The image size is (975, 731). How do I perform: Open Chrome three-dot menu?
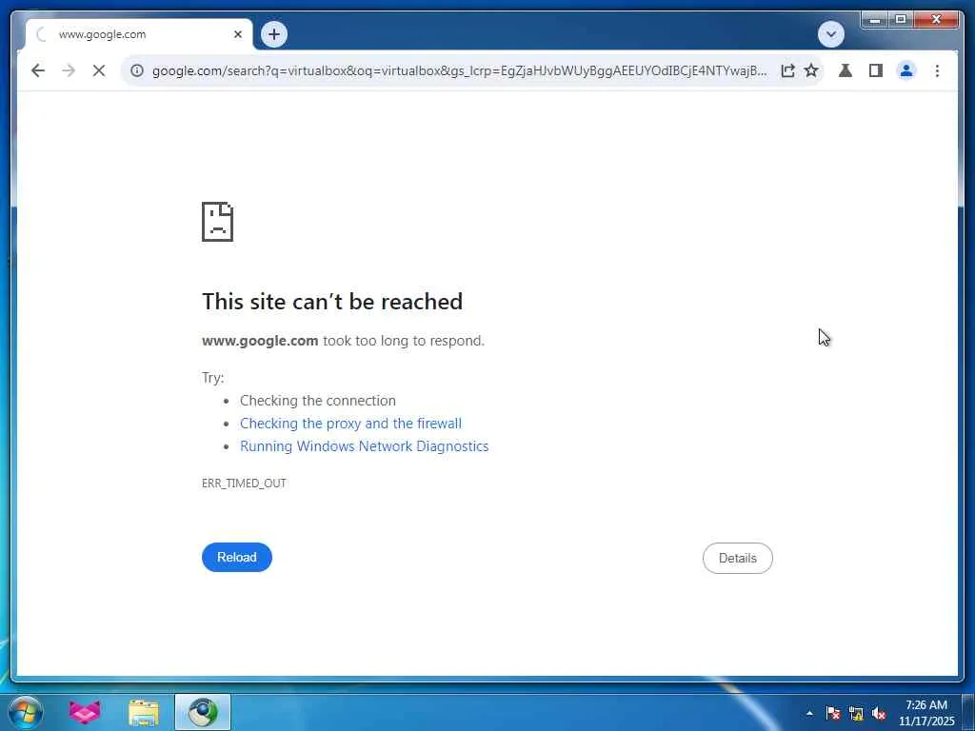pyautogui.click(x=937, y=70)
